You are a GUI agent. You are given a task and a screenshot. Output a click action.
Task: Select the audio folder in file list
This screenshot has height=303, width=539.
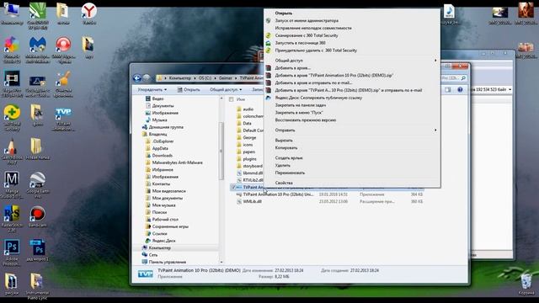point(245,109)
